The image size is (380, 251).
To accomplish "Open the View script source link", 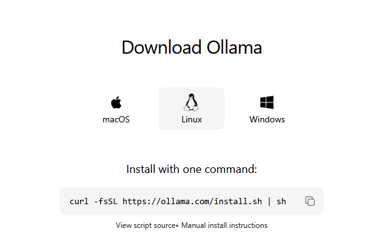I will [x=146, y=225].
